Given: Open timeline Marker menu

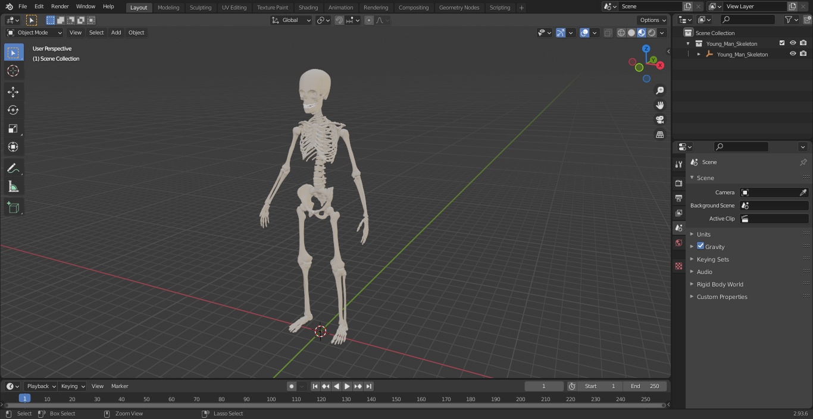Looking at the screenshot, I should pos(120,386).
